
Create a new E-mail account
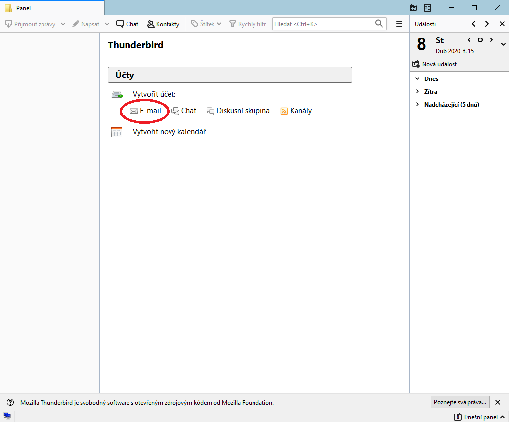coord(145,111)
